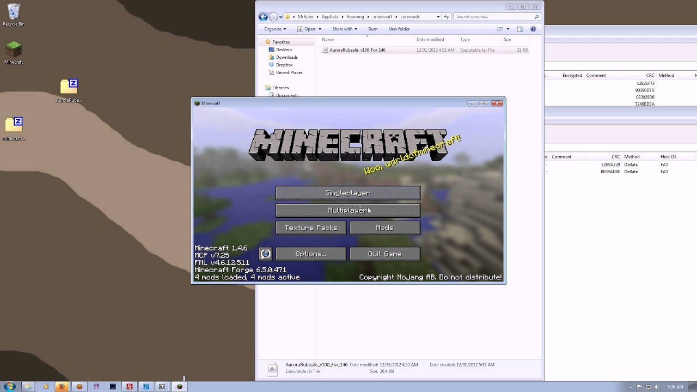The height and width of the screenshot is (392, 697).
Task: Open the Multiplayer menu in Minecraft
Action: point(348,210)
